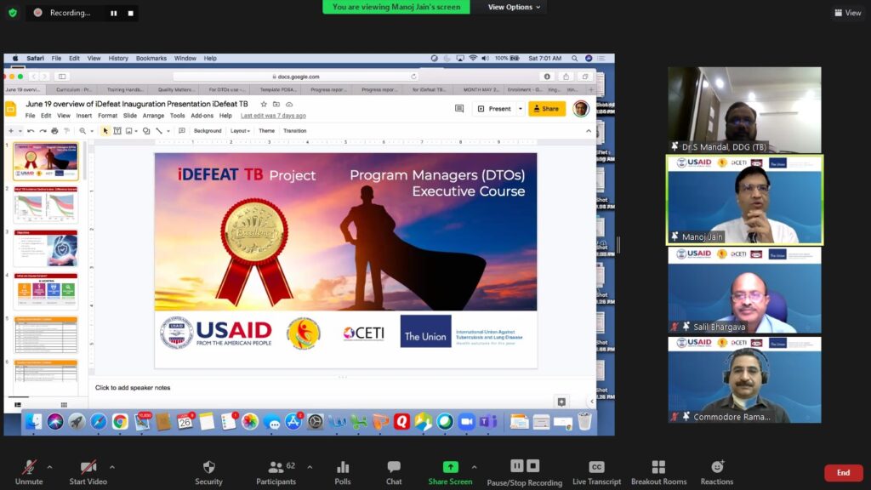The width and height of the screenshot is (871, 490).
Task: Open the View layout menu
Action: coord(847,13)
